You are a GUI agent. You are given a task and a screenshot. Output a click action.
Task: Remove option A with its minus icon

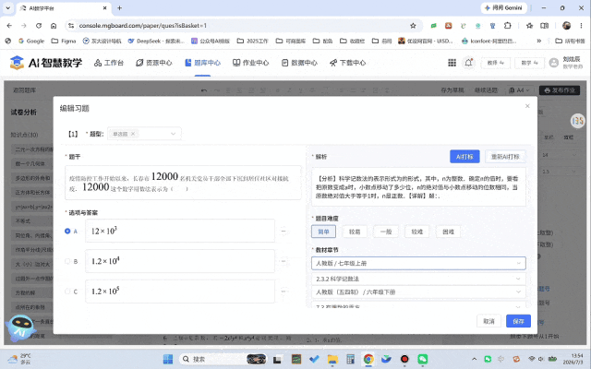tap(283, 232)
